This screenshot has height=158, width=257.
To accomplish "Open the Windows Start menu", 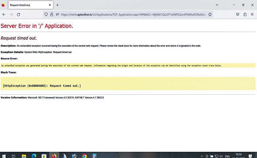I will click(4, 156).
